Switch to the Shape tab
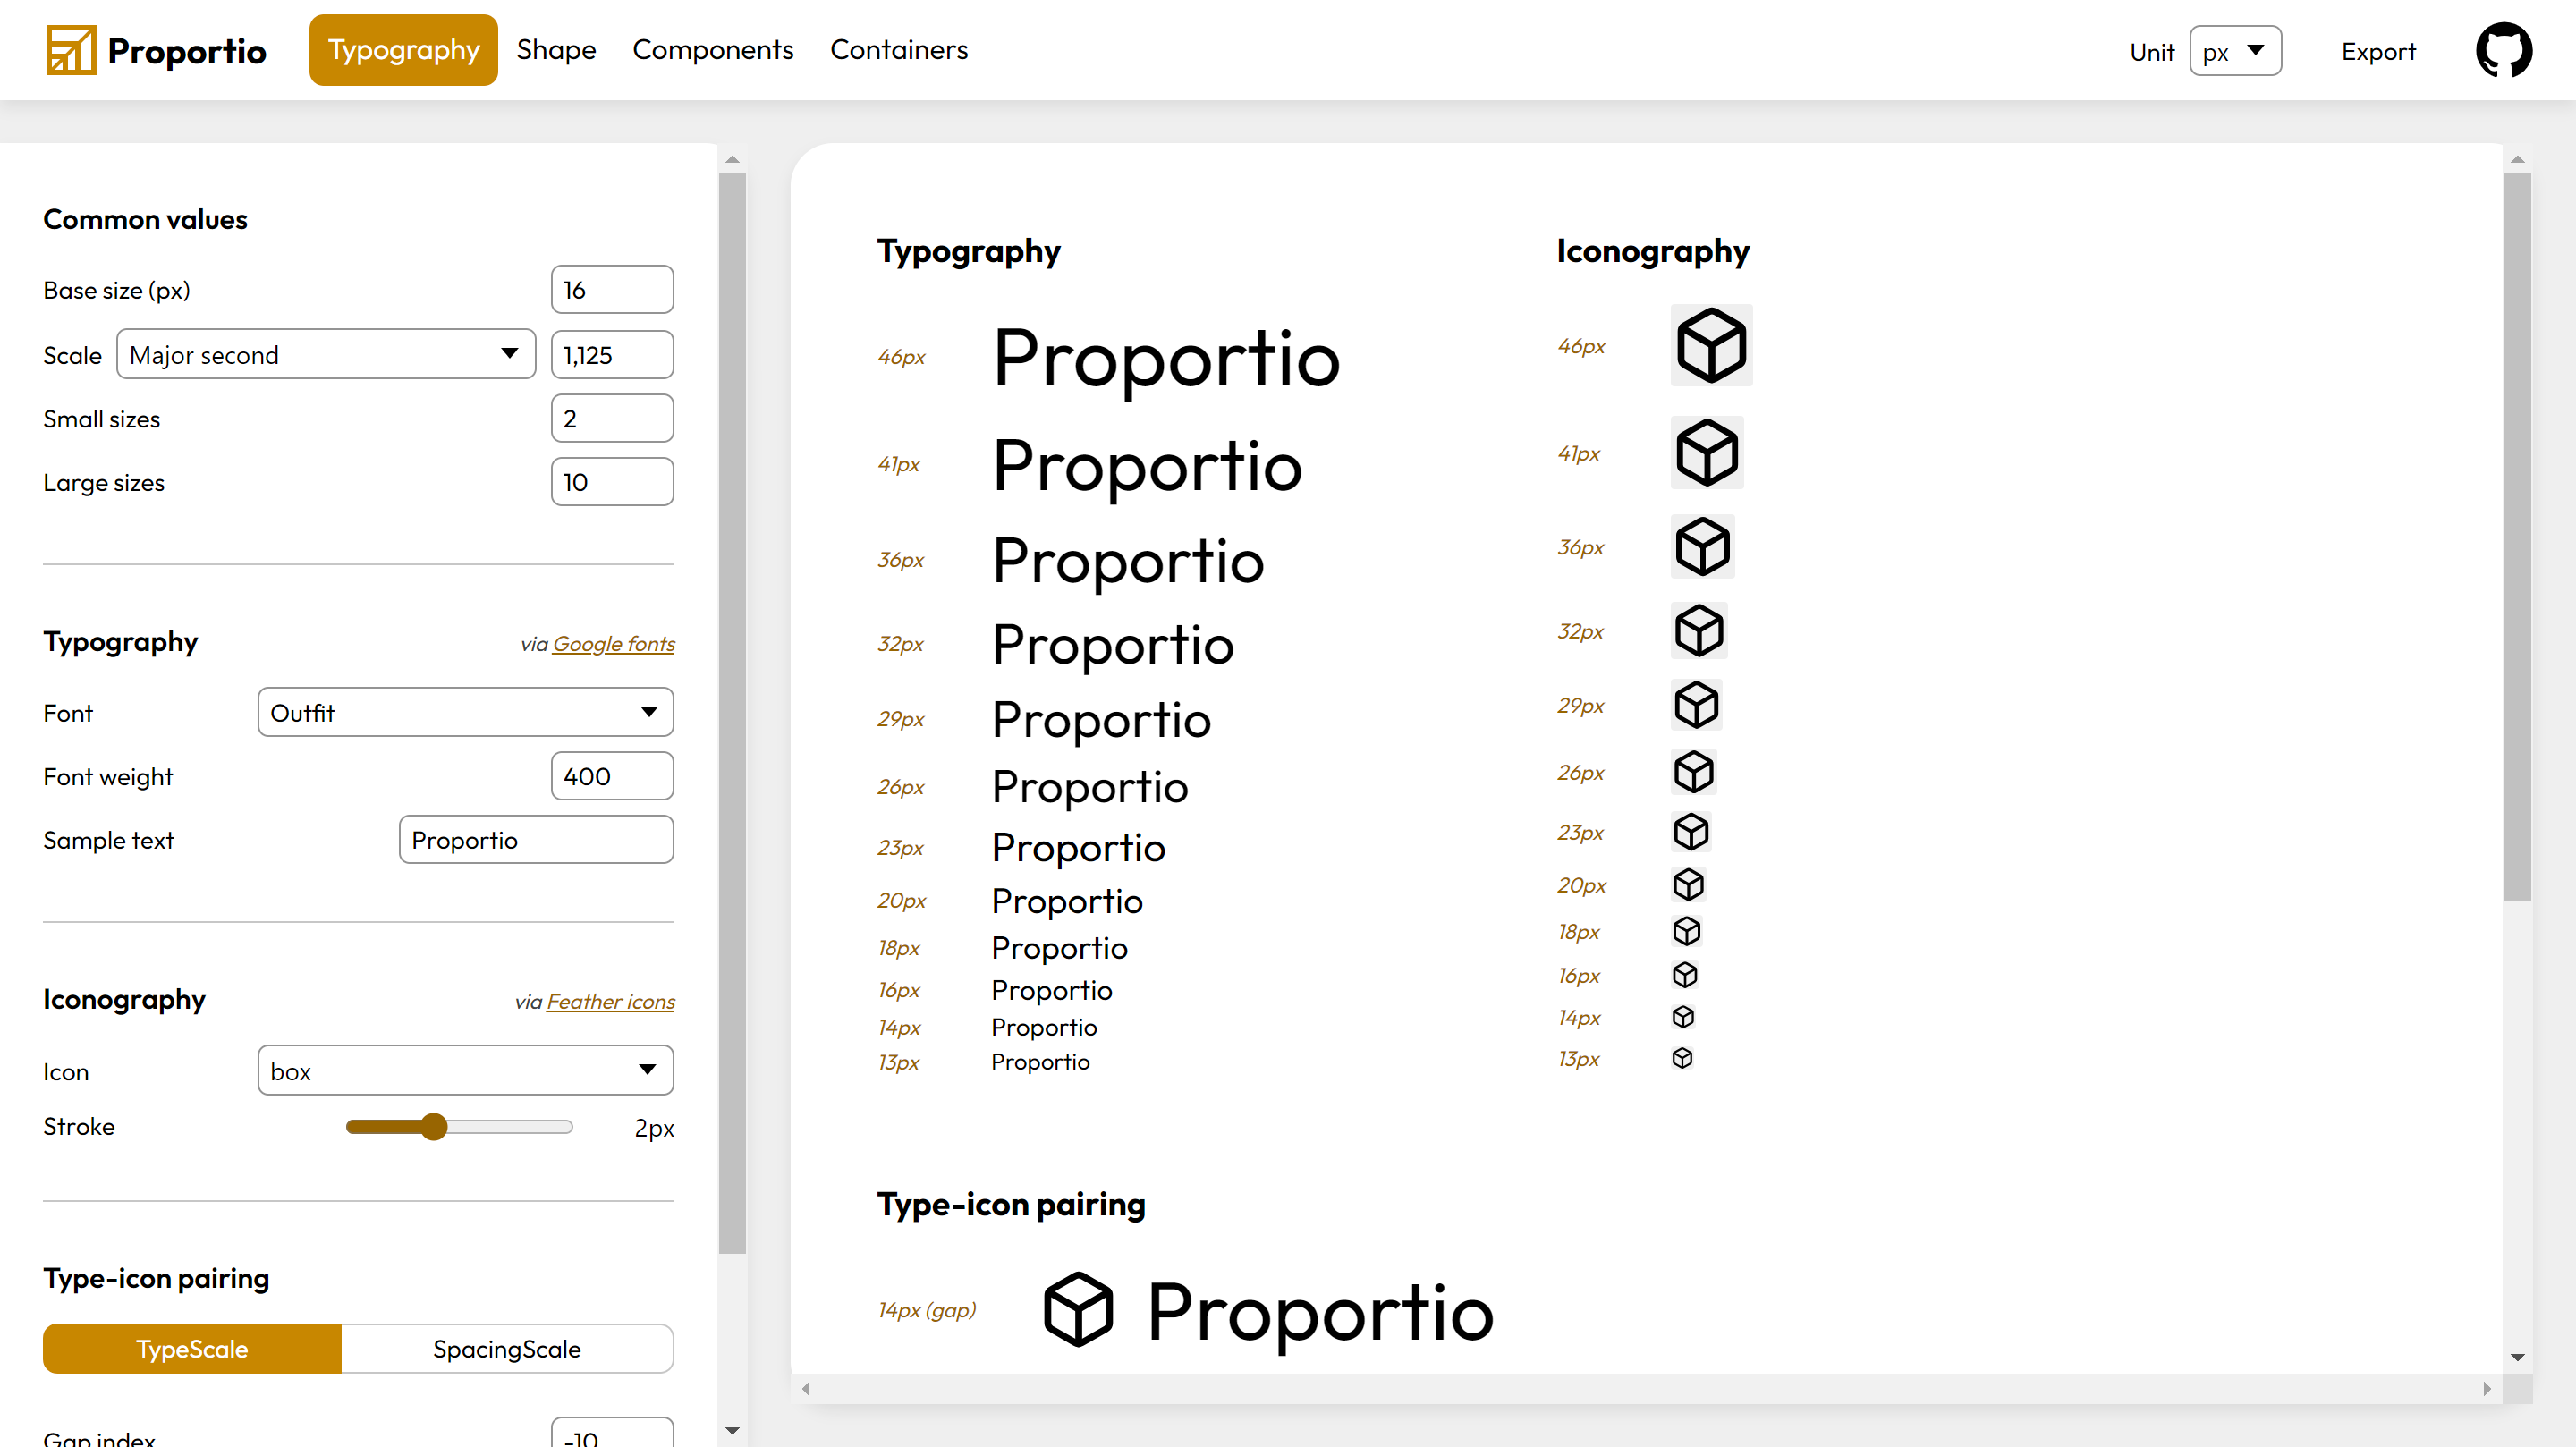Screen dimensions: 2576x1447 pos(556,50)
